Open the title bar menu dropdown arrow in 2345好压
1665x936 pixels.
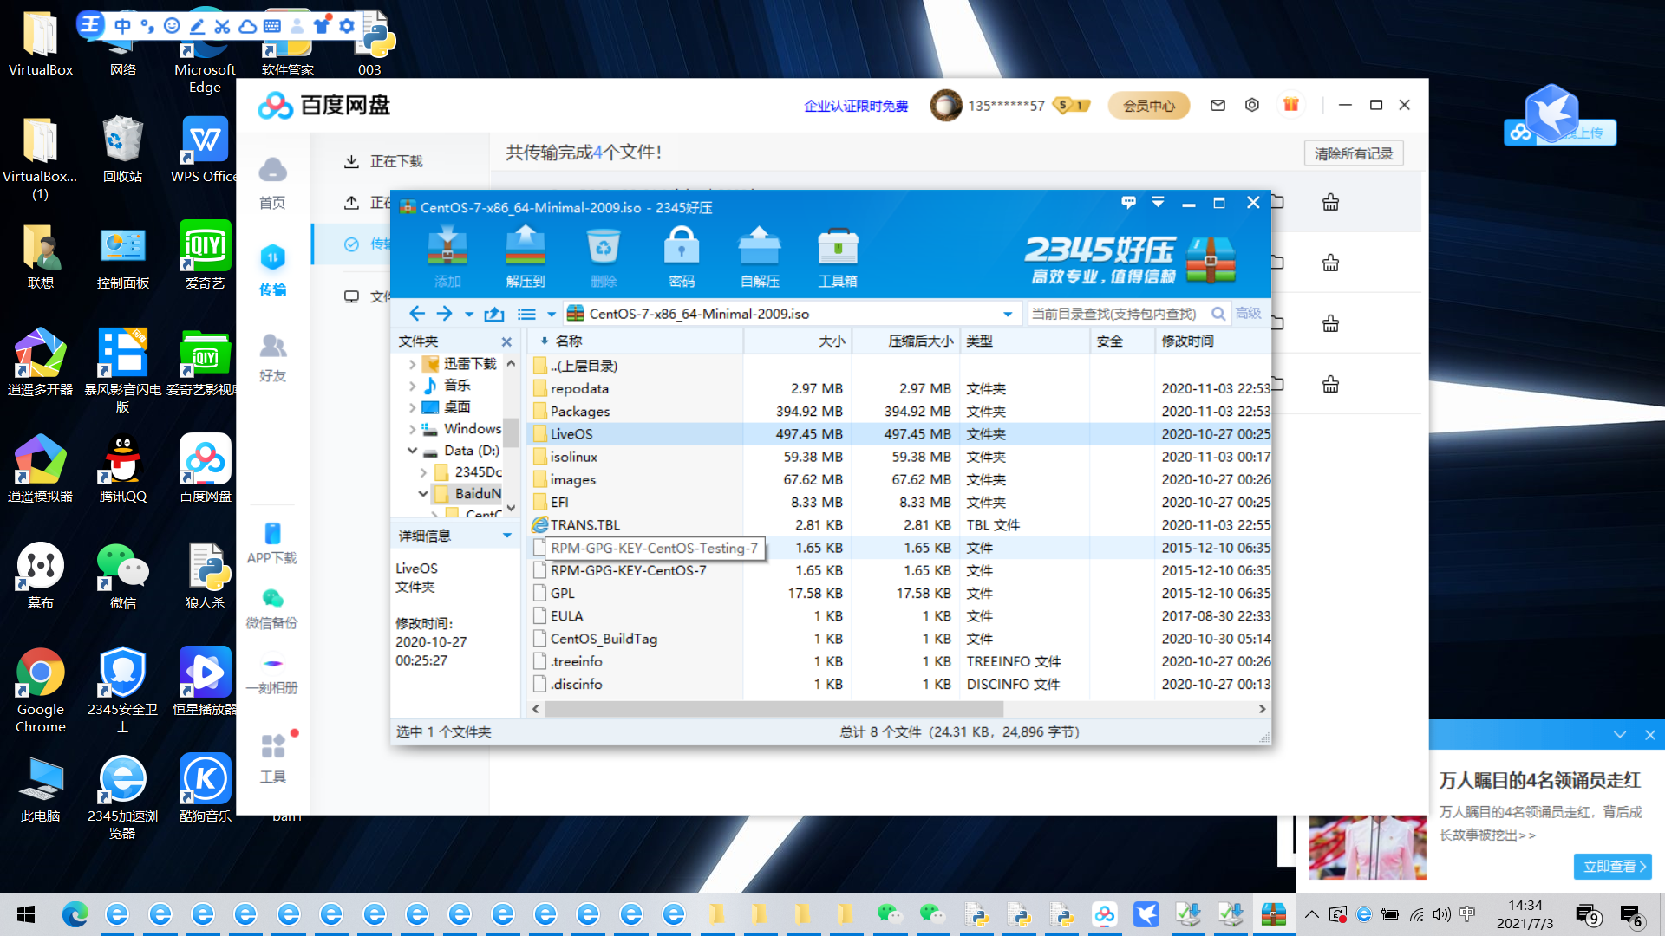1158,202
